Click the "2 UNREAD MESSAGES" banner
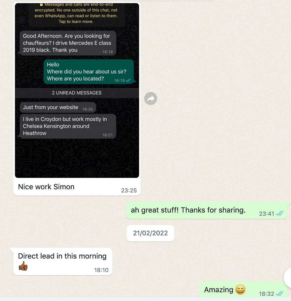291x301 pixels. click(77, 93)
